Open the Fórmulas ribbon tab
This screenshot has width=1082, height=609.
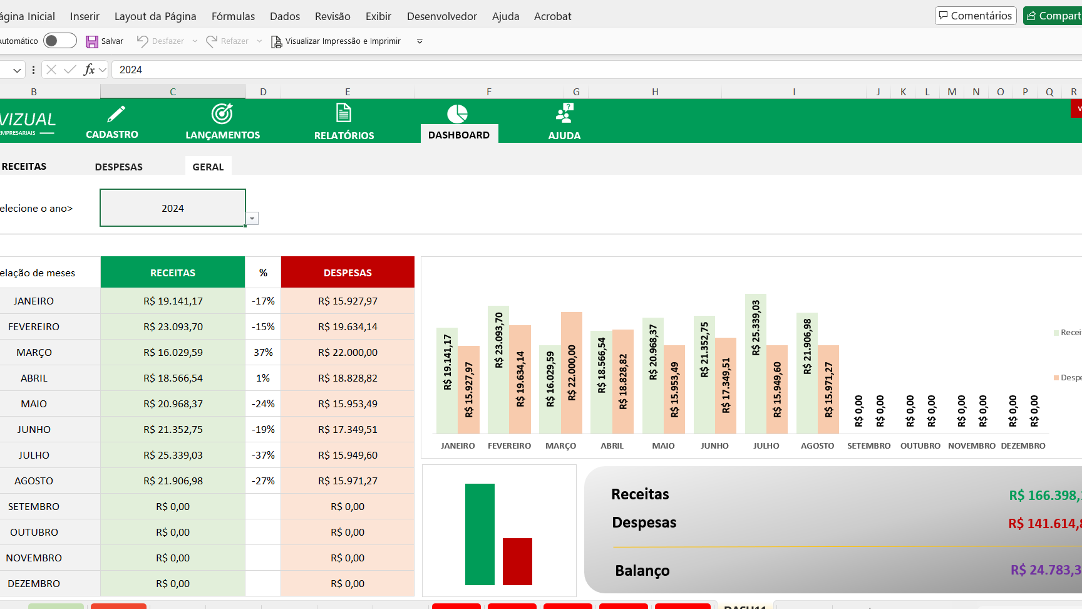[x=233, y=16]
